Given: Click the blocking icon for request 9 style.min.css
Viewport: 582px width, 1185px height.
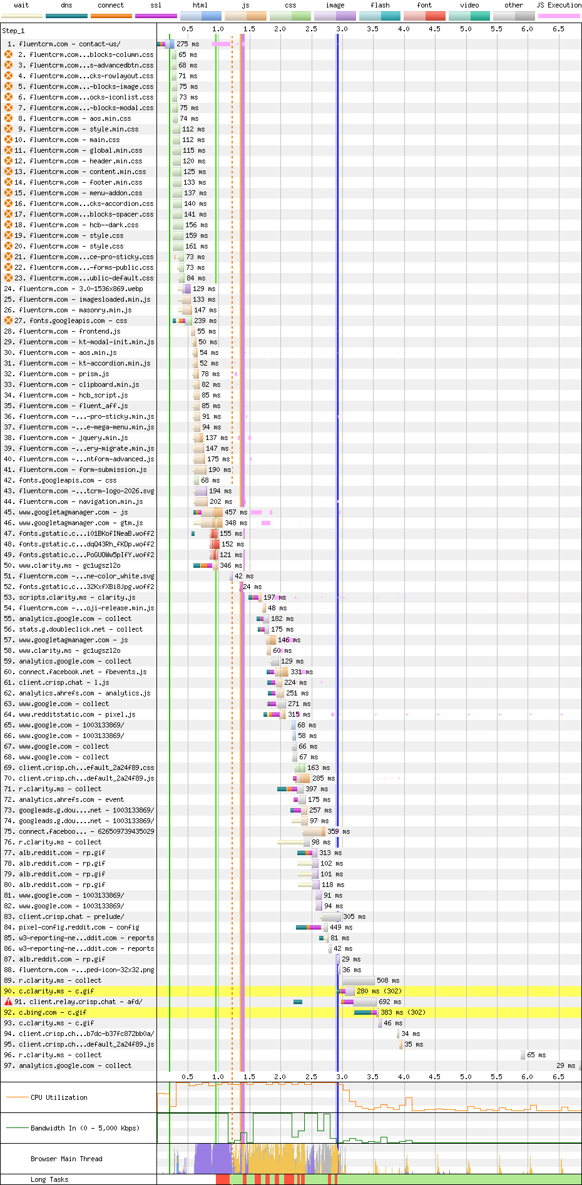Looking at the screenshot, I should [x=9, y=129].
